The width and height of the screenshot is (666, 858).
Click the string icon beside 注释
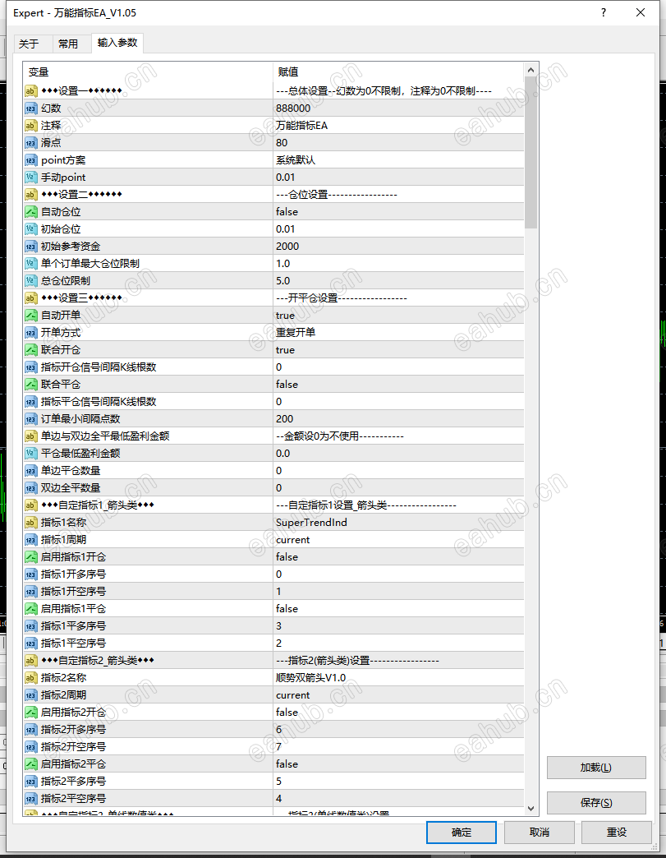point(30,126)
